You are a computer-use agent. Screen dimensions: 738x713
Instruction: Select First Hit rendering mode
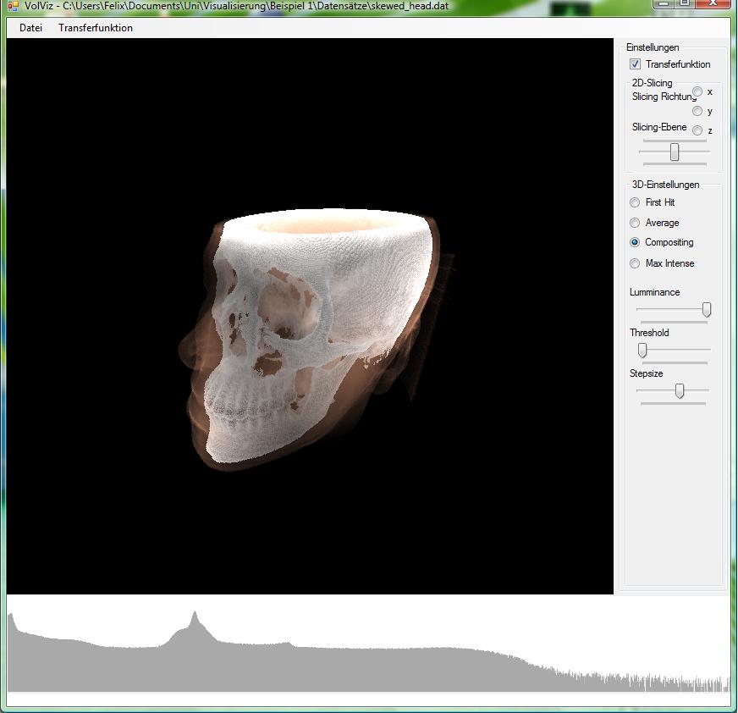tap(635, 202)
